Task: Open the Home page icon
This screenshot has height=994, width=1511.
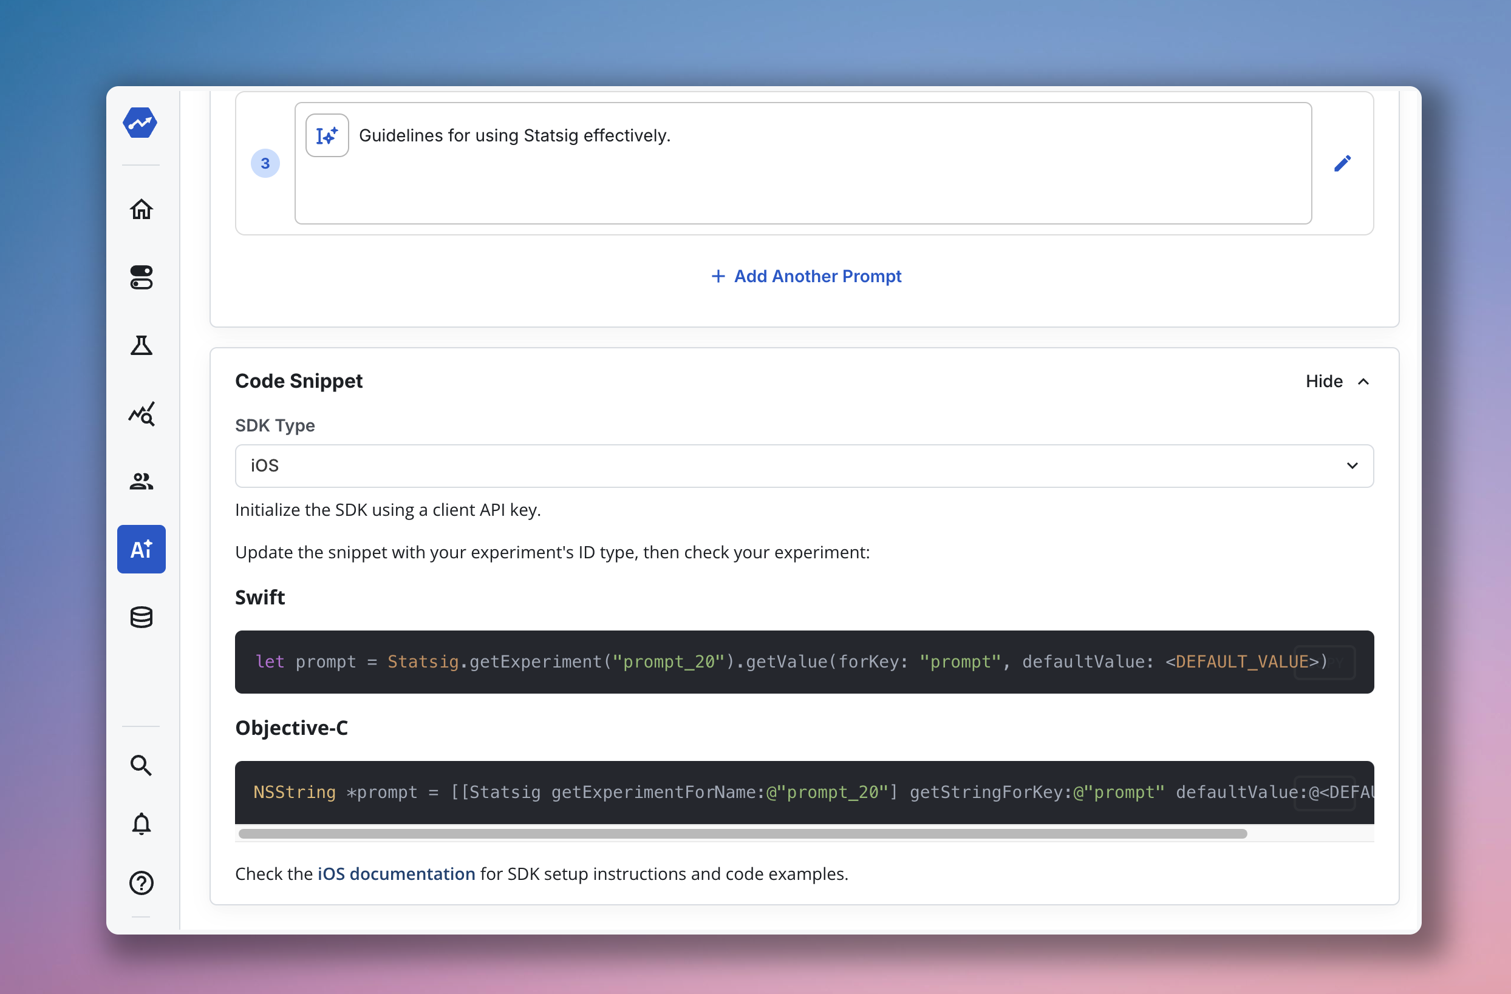Action: [x=141, y=209]
